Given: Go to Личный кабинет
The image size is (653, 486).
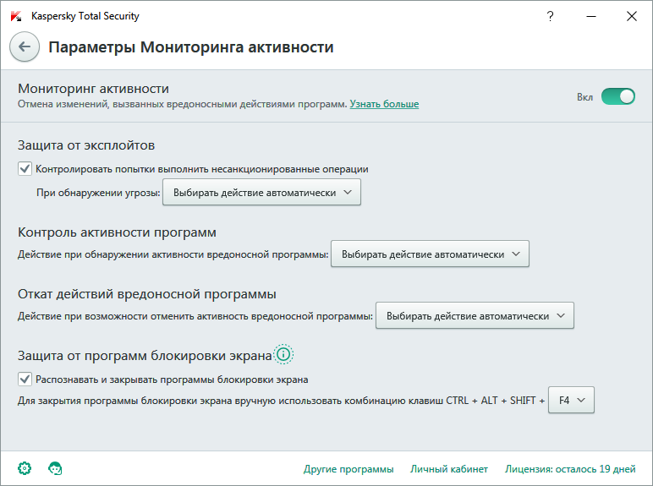Looking at the screenshot, I should tap(449, 469).
